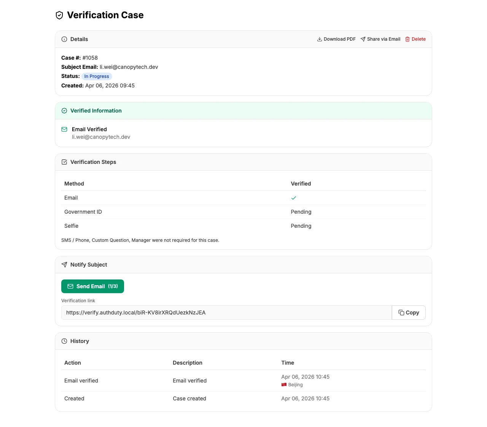Viewport: 487px width, 427px height.
Task: Click the China flag beside Beijing
Action: (284, 384)
